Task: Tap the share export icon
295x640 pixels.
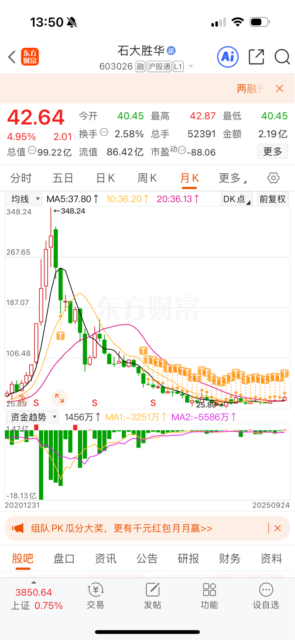Action: pyautogui.click(x=256, y=57)
